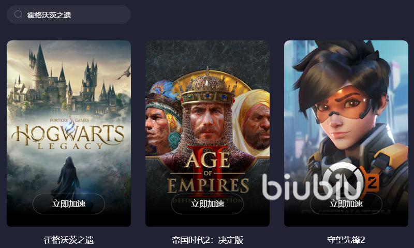
Task: Open the Overwatch 2 Tracer cover
Action: [346, 134]
